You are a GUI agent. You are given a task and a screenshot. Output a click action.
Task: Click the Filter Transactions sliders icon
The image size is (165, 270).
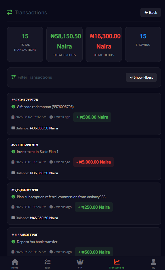[13, 77]
